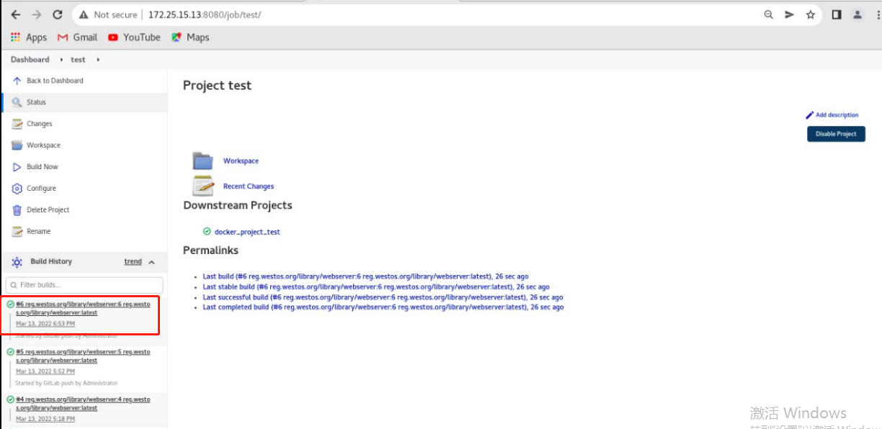The height and width of the screenshot is (429, 882).
Task: Open the Last stable build permalink
Action: click(x=376, y=286)
